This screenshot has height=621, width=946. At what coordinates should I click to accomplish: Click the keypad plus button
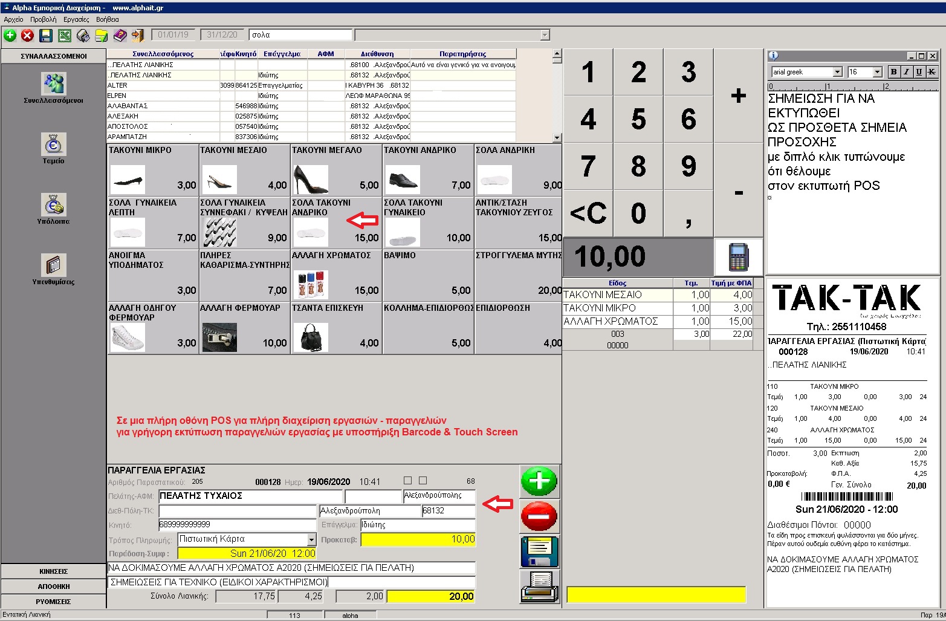click(739, 96)
